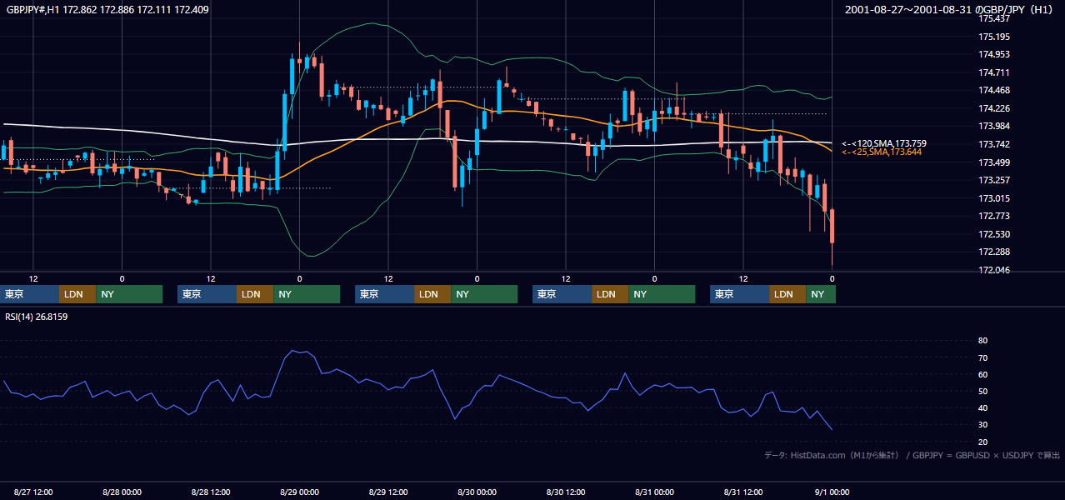1065x500 pixels.
Task: Select the 120 SMA label reading 173.759
Action: click(x=884, y=143)
